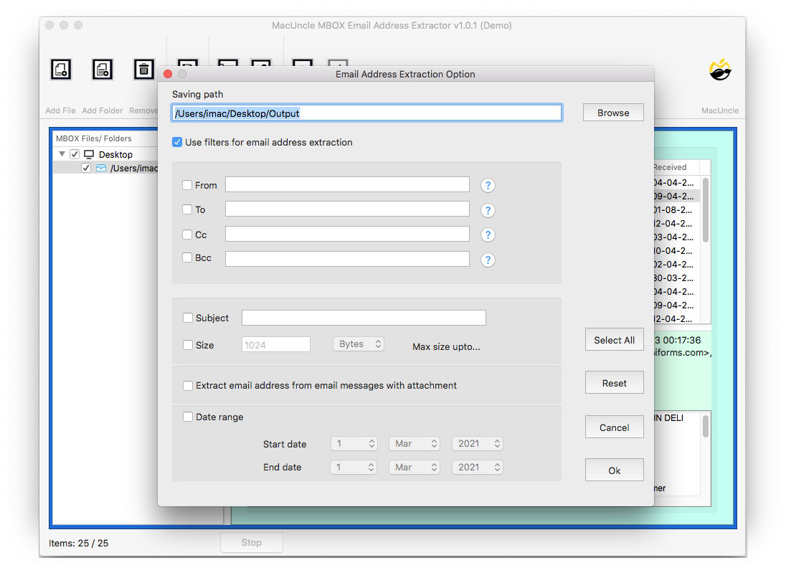Open help for the To filter
The height and width of the screenshot is (573, 786).
pos(488,210)
